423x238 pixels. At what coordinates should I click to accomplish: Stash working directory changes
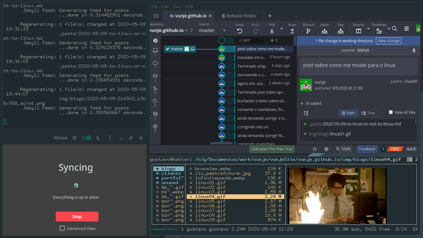[325, 28]
